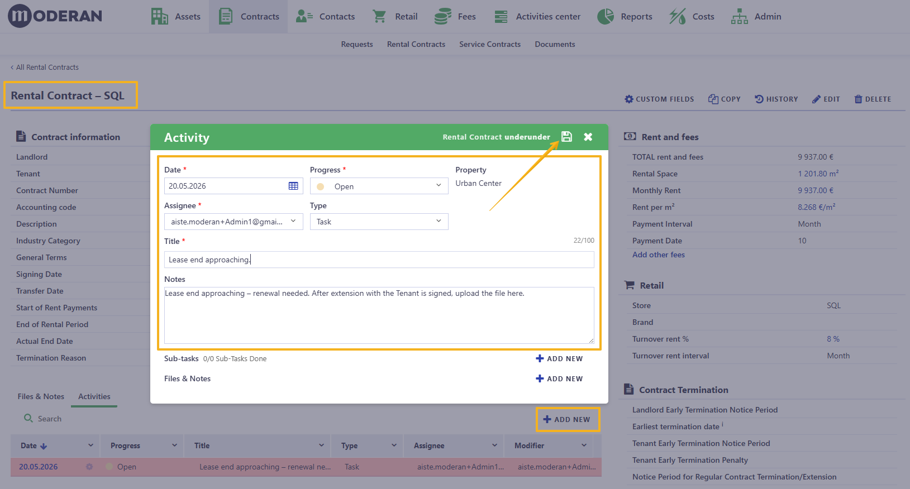Viewport: 910px width, 489px height.
Task: Click the TOTAL rent and fees amount
Action: click(x=816, y=157)
